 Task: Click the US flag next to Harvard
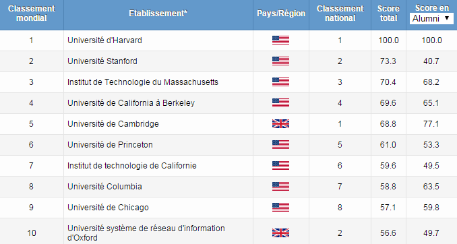click(x=280, y=40)
